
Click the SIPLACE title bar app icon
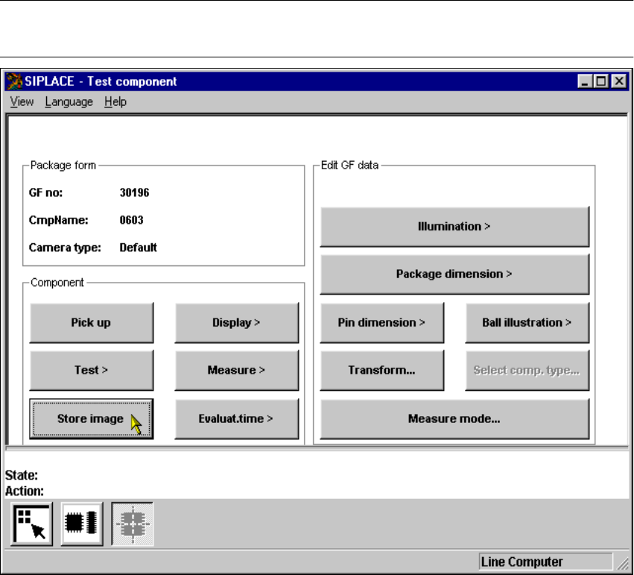(x=14, y=81)
